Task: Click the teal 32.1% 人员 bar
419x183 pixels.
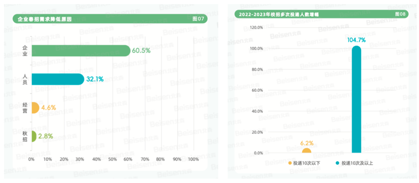Action: [x=58, y=79]
